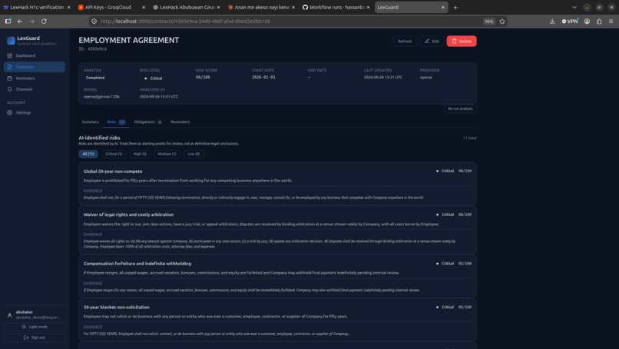Screen dimensions: 619x349
Task: Open the browser account profile icon
Action: point(587,22)
